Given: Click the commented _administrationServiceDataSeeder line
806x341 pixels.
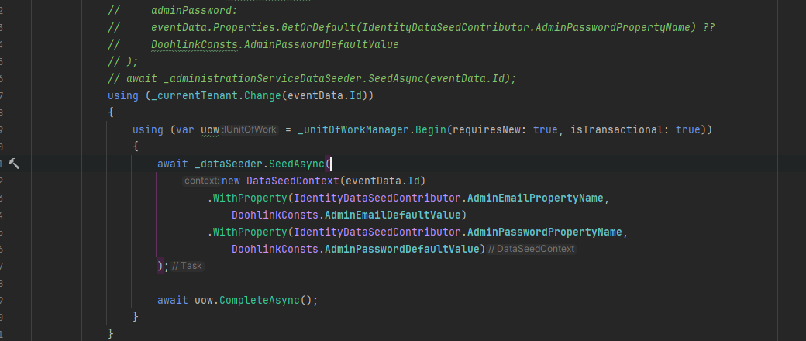Looking at the screenshot, I should click(310, 78).
